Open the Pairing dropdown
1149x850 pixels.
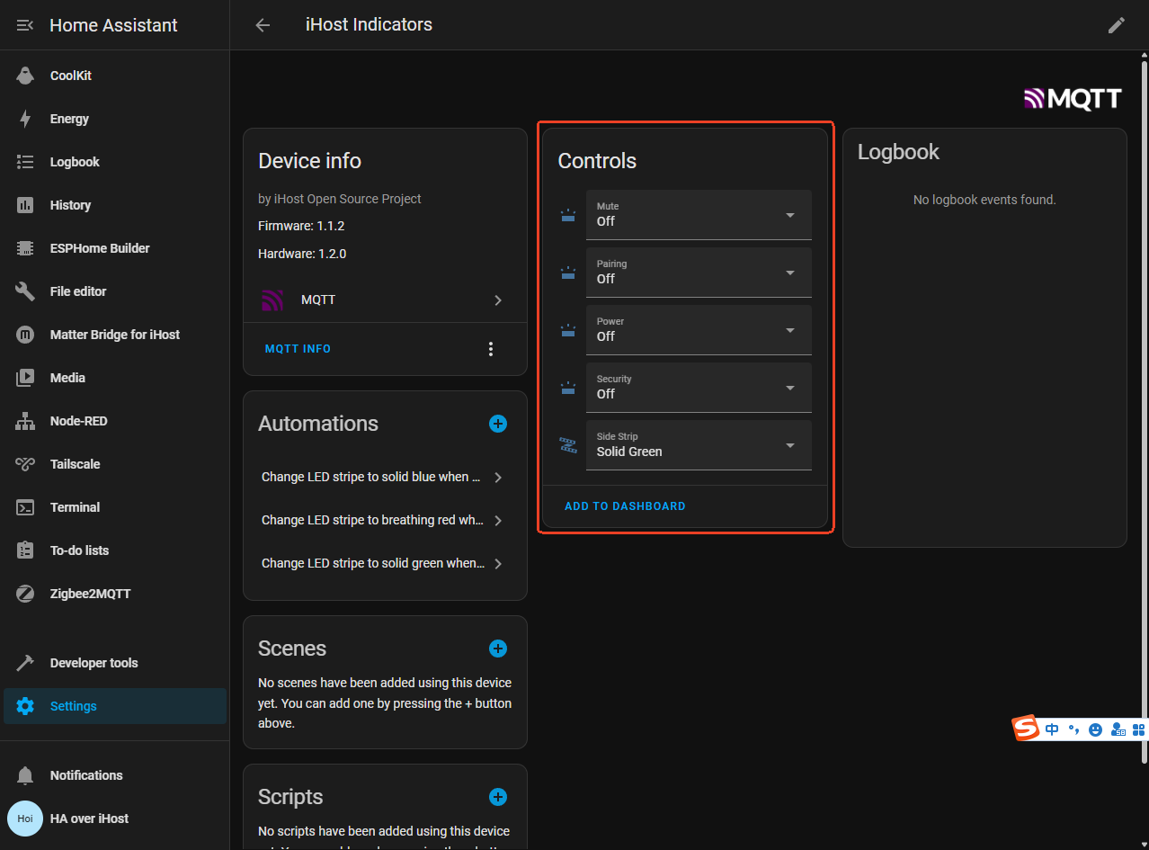[699, 273]
